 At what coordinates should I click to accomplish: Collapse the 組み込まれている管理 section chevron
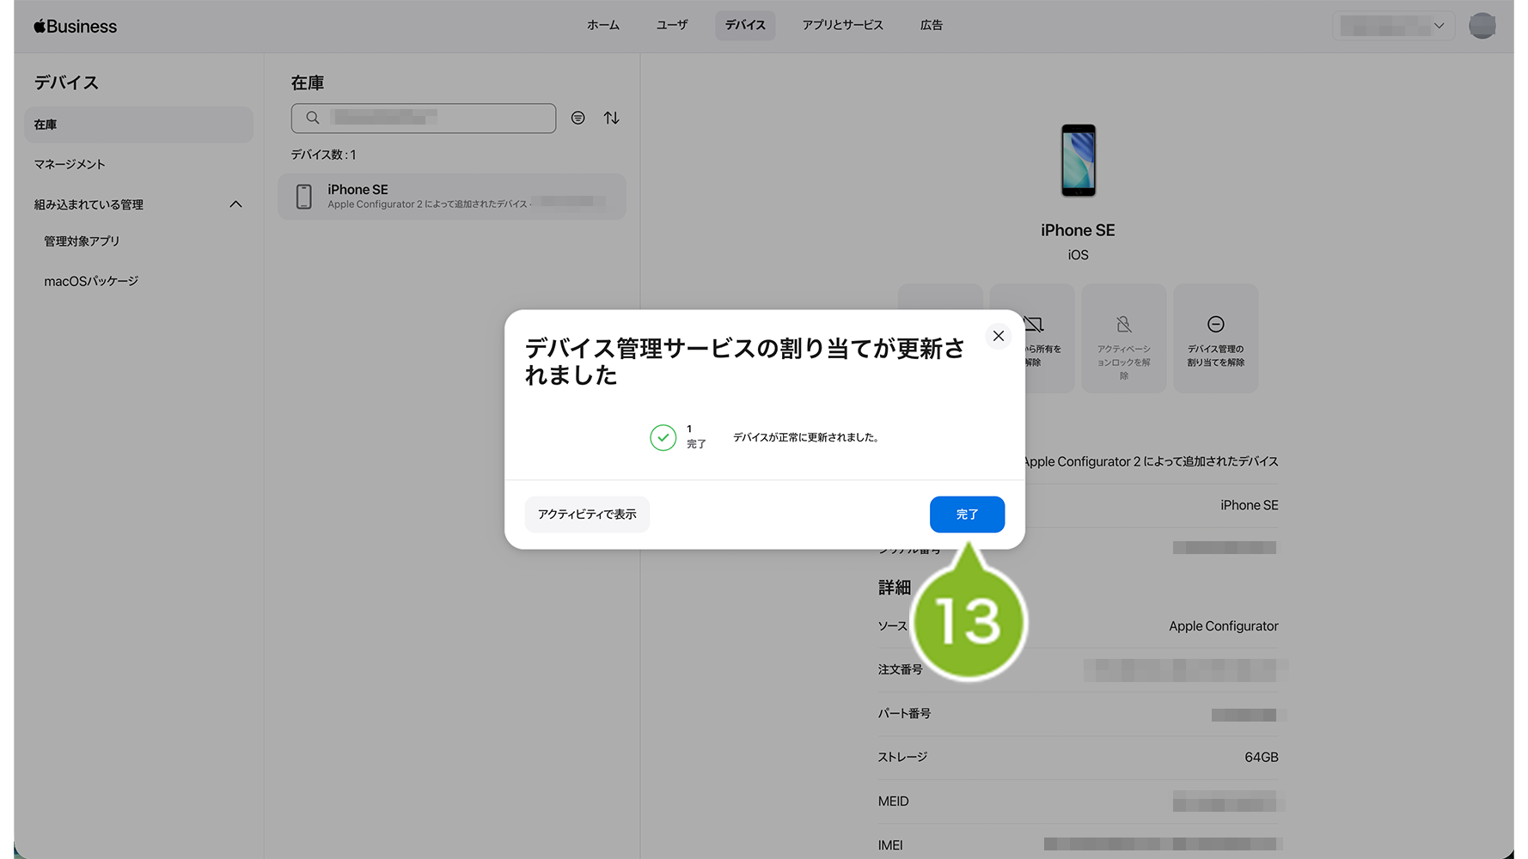tap(235, 204)
